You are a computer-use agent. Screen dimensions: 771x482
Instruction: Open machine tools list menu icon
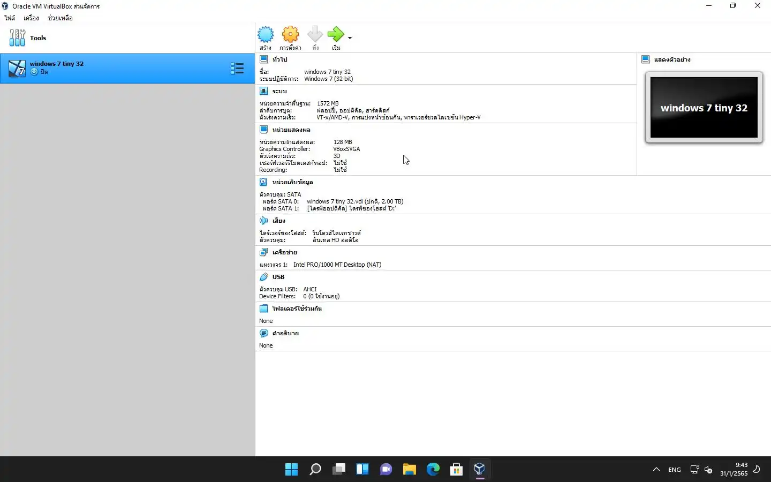[x=237, y=68]
